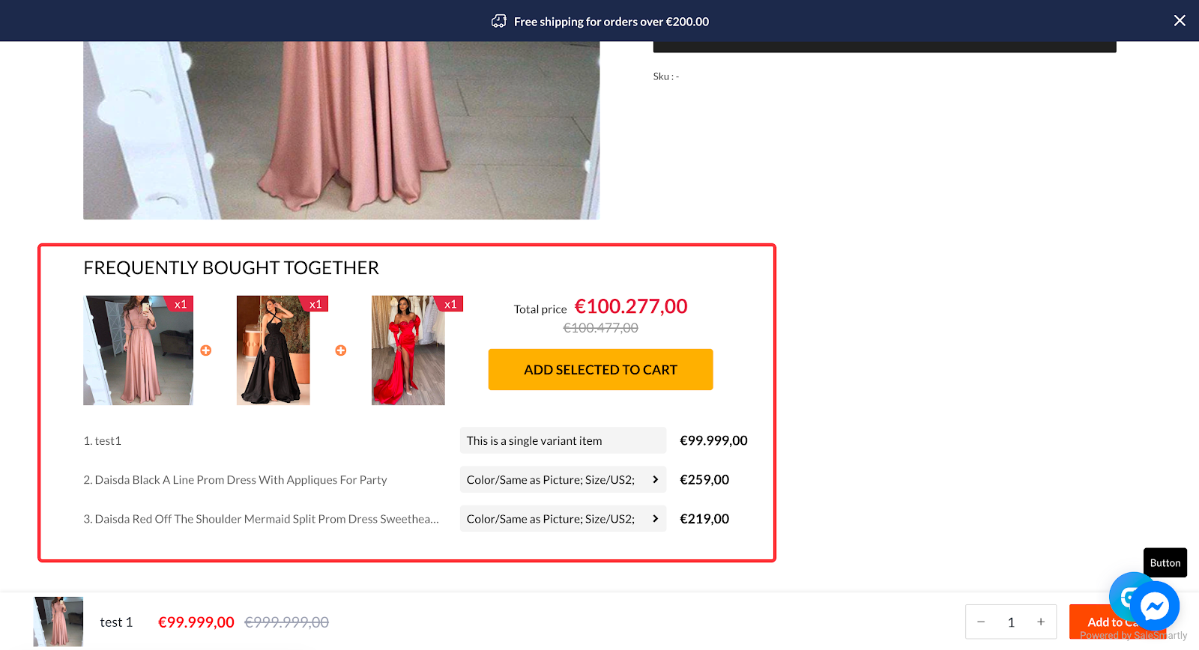Close the free shipping announcement banner
1199x650 pixels.
click(x=1179, y=21)
